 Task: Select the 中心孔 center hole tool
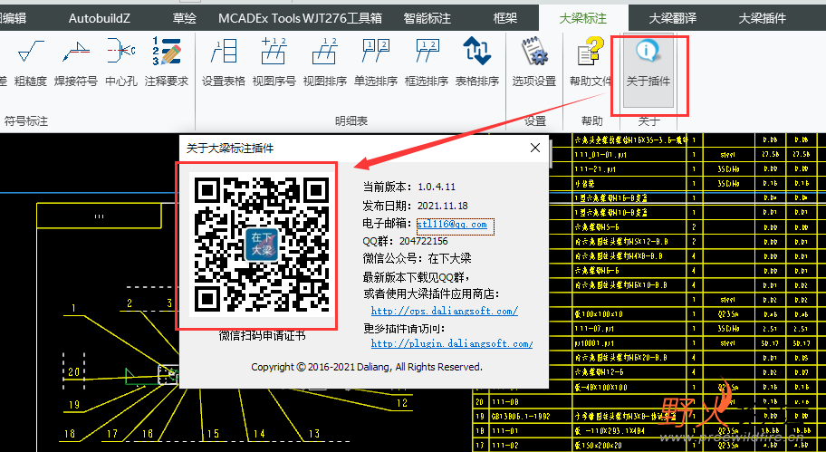click(x=121, y=63)
